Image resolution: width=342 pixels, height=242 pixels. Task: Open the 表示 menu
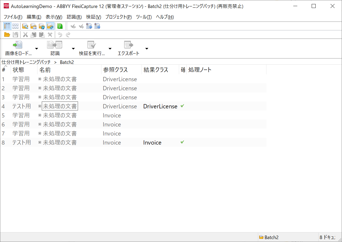[54, 17]
